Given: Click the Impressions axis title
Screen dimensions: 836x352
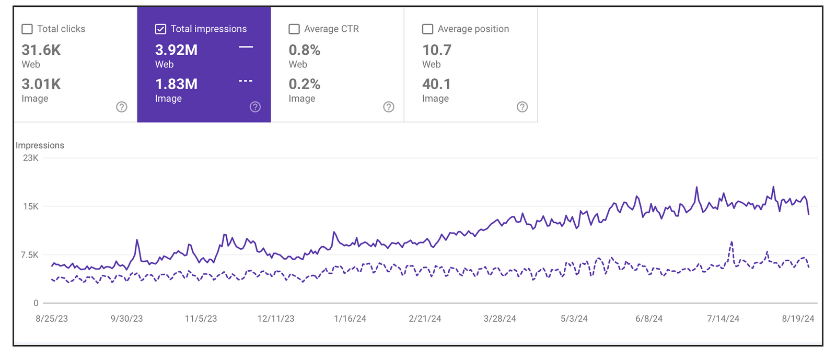Looking at the screenshot, I should 40,145.
